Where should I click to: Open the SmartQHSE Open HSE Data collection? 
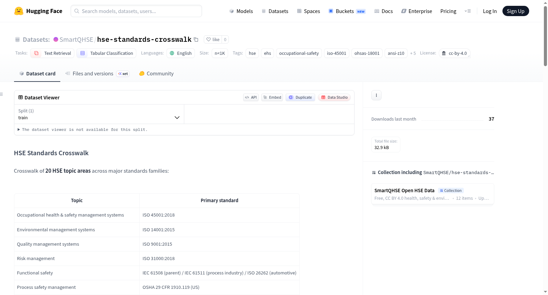pyautogui.click(x=433, y=194)
